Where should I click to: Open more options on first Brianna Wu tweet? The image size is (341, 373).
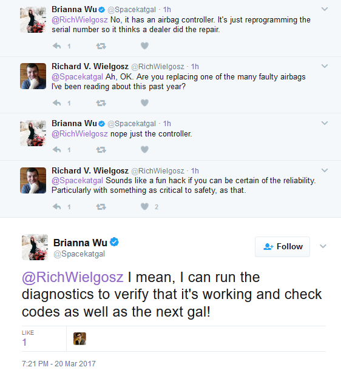point(325,9)
